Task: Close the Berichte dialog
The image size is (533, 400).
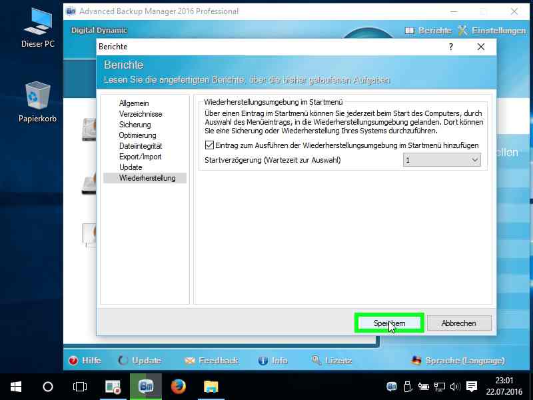Action: 480,47
